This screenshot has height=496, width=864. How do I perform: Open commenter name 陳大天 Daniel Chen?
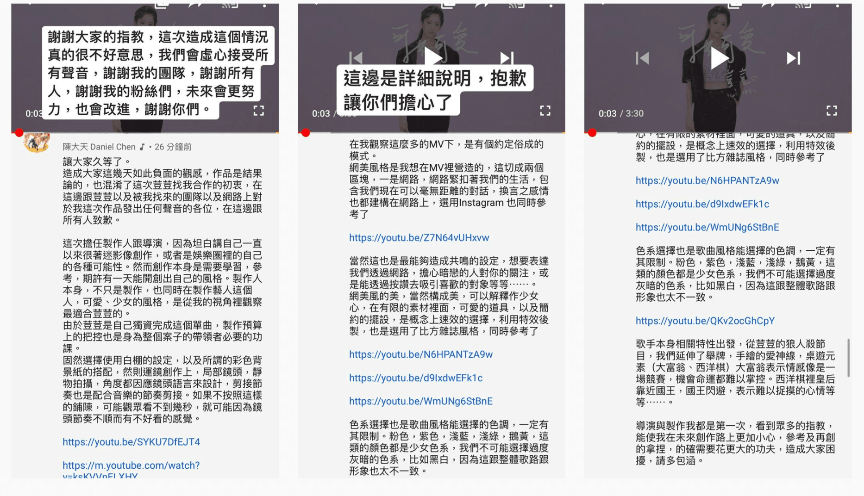pyautogui.click(x=99, y=147)
